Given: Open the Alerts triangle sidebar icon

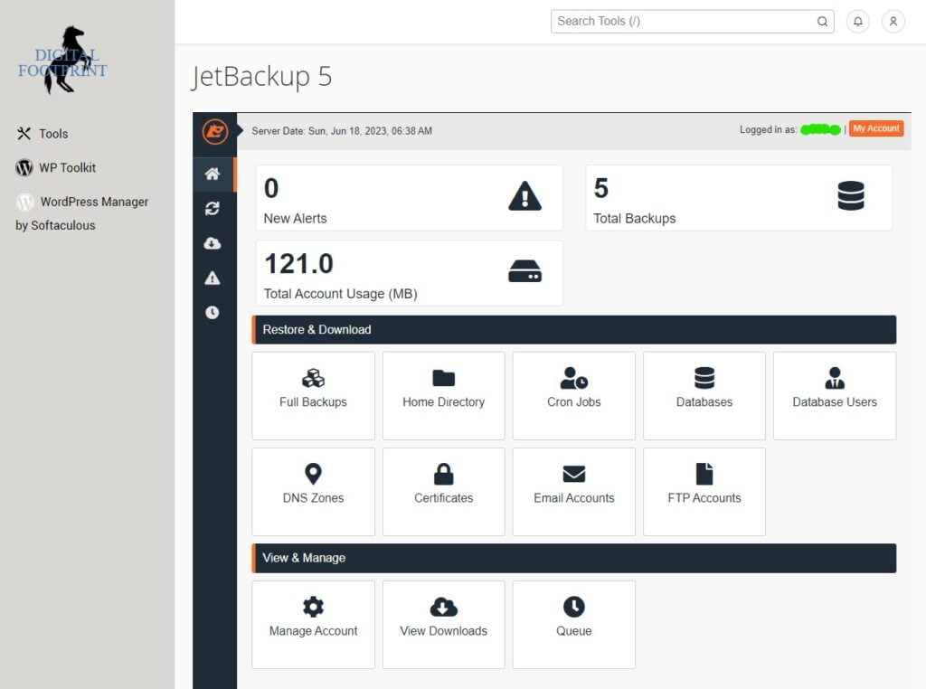Looking at the screenshot, I should click(213, 278).
